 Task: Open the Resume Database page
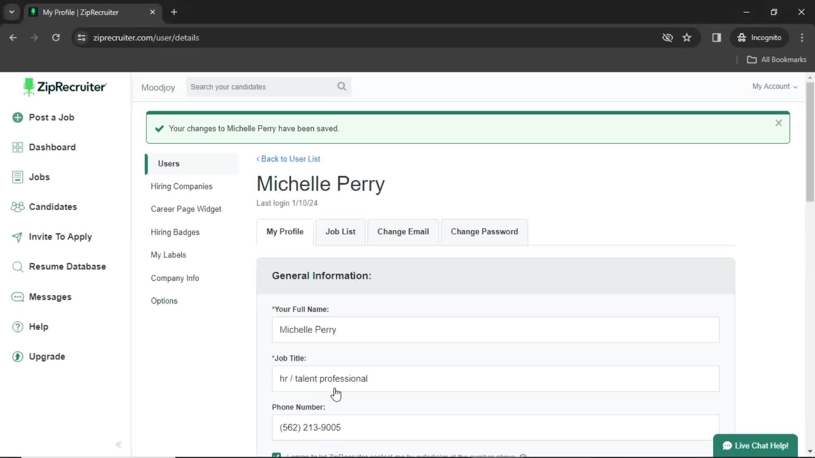[x=67, y=267]
